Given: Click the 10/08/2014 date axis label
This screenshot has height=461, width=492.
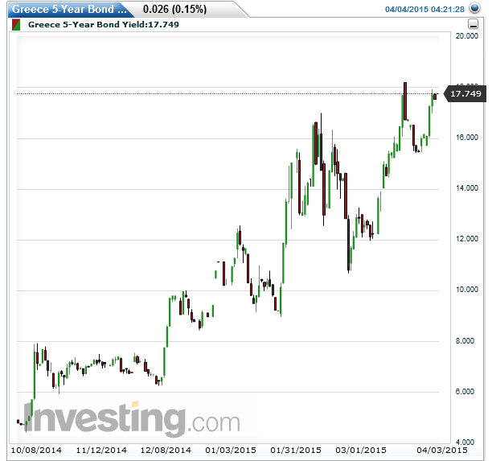Looking at the screenshot, I should pyautogui.click(x=36, y=451).
